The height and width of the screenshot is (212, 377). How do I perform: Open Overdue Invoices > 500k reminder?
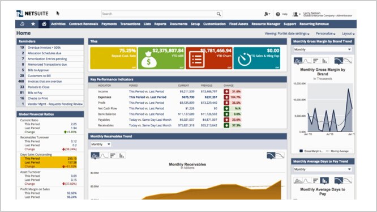(x=44, y=48)
